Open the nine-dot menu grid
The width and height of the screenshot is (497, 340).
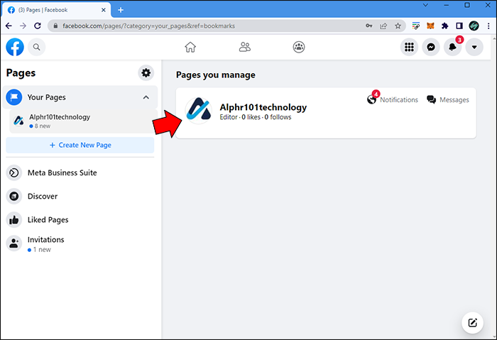[x=409, y=48]
